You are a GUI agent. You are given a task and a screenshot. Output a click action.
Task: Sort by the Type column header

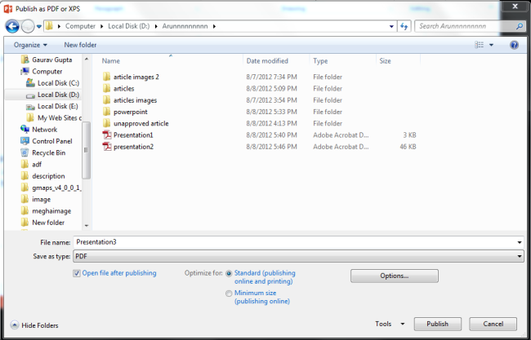pyautogui.click(x=320, y=61)
